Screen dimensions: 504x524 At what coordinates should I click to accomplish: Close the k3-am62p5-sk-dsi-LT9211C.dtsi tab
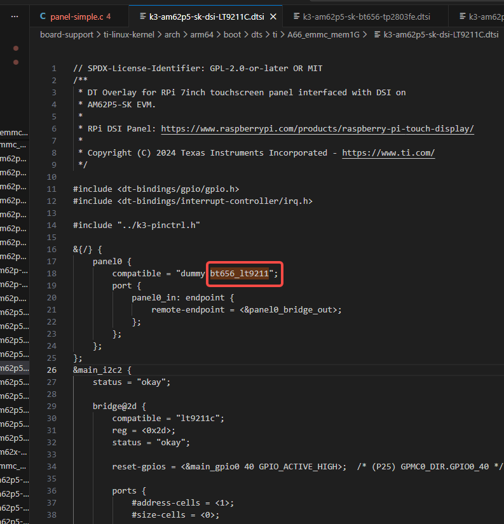click(273, 17)
